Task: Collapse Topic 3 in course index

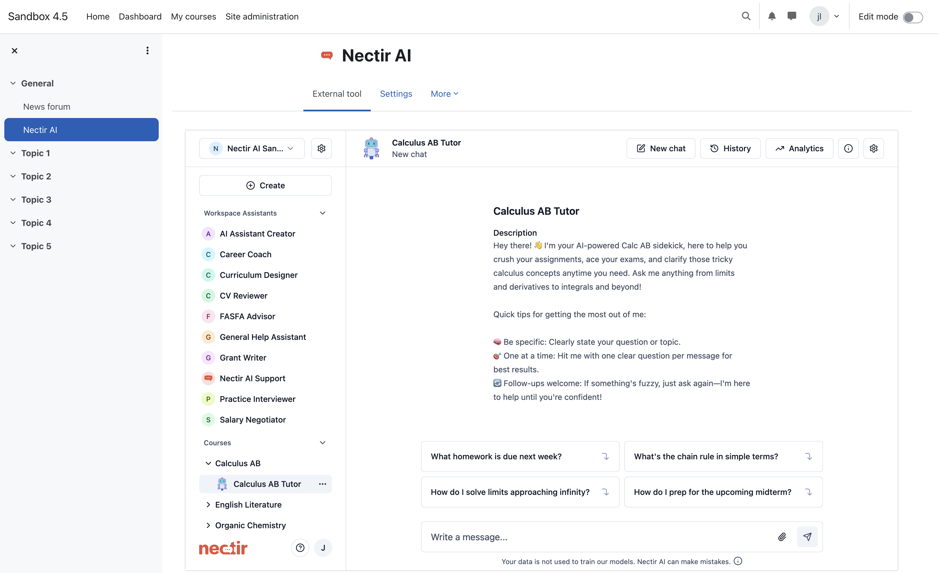Action: 13,200
